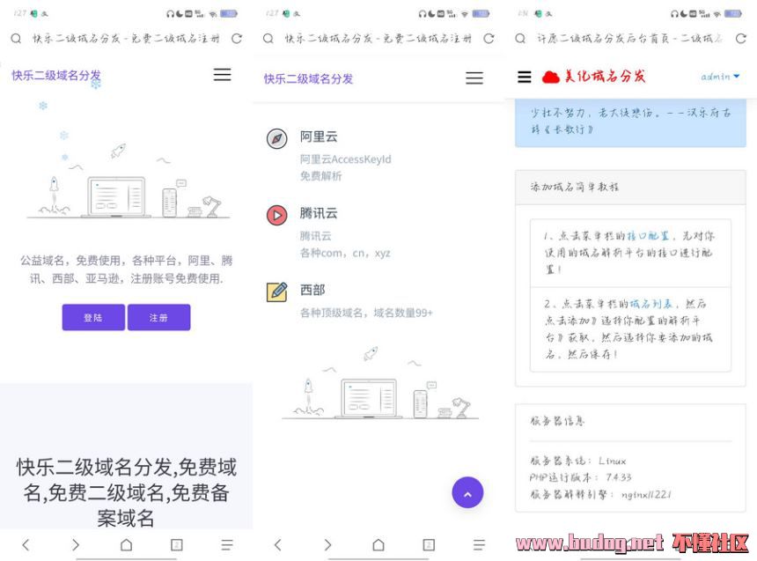
Task: Reload the page on the middle phone screen
Action: [489, 39]
